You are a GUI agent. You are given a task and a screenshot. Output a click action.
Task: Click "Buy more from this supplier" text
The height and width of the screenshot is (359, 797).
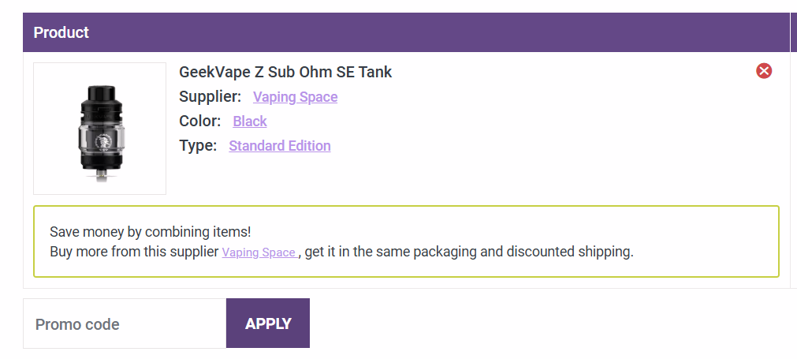(134, 252)
